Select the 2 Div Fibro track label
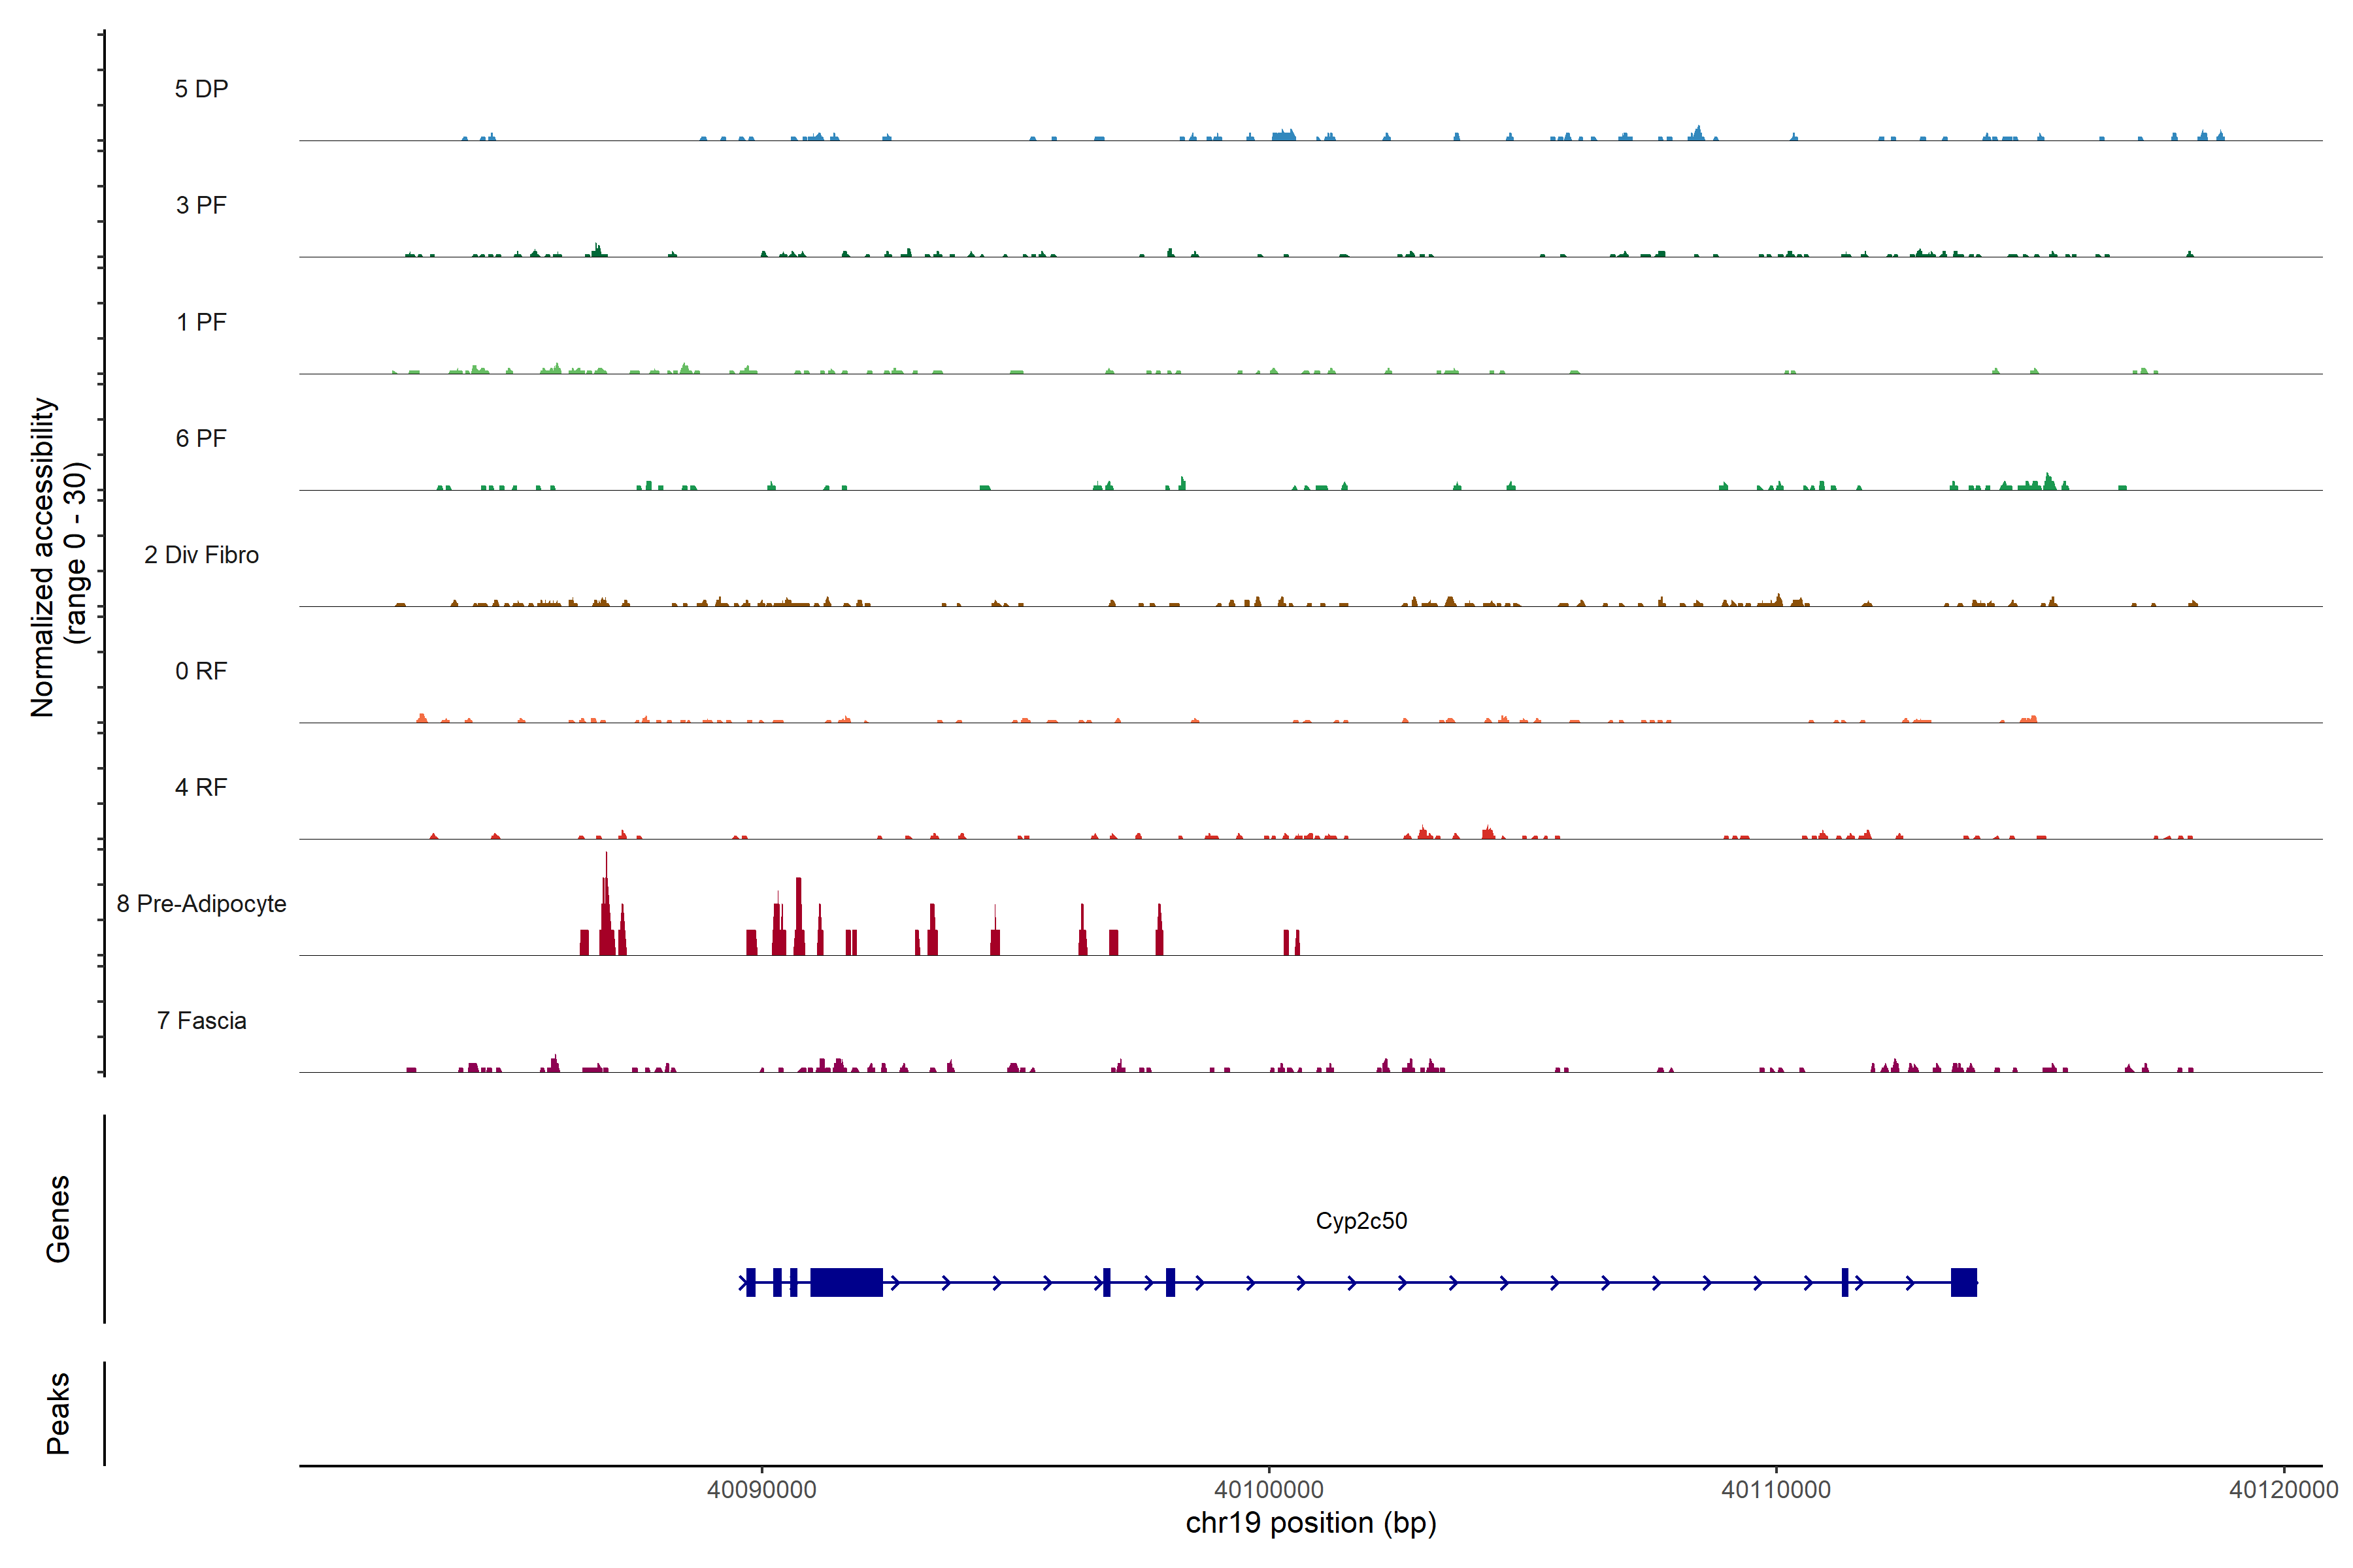Image resolution: width=2353 pixels, height=1568 pixels. pos(201,555)
